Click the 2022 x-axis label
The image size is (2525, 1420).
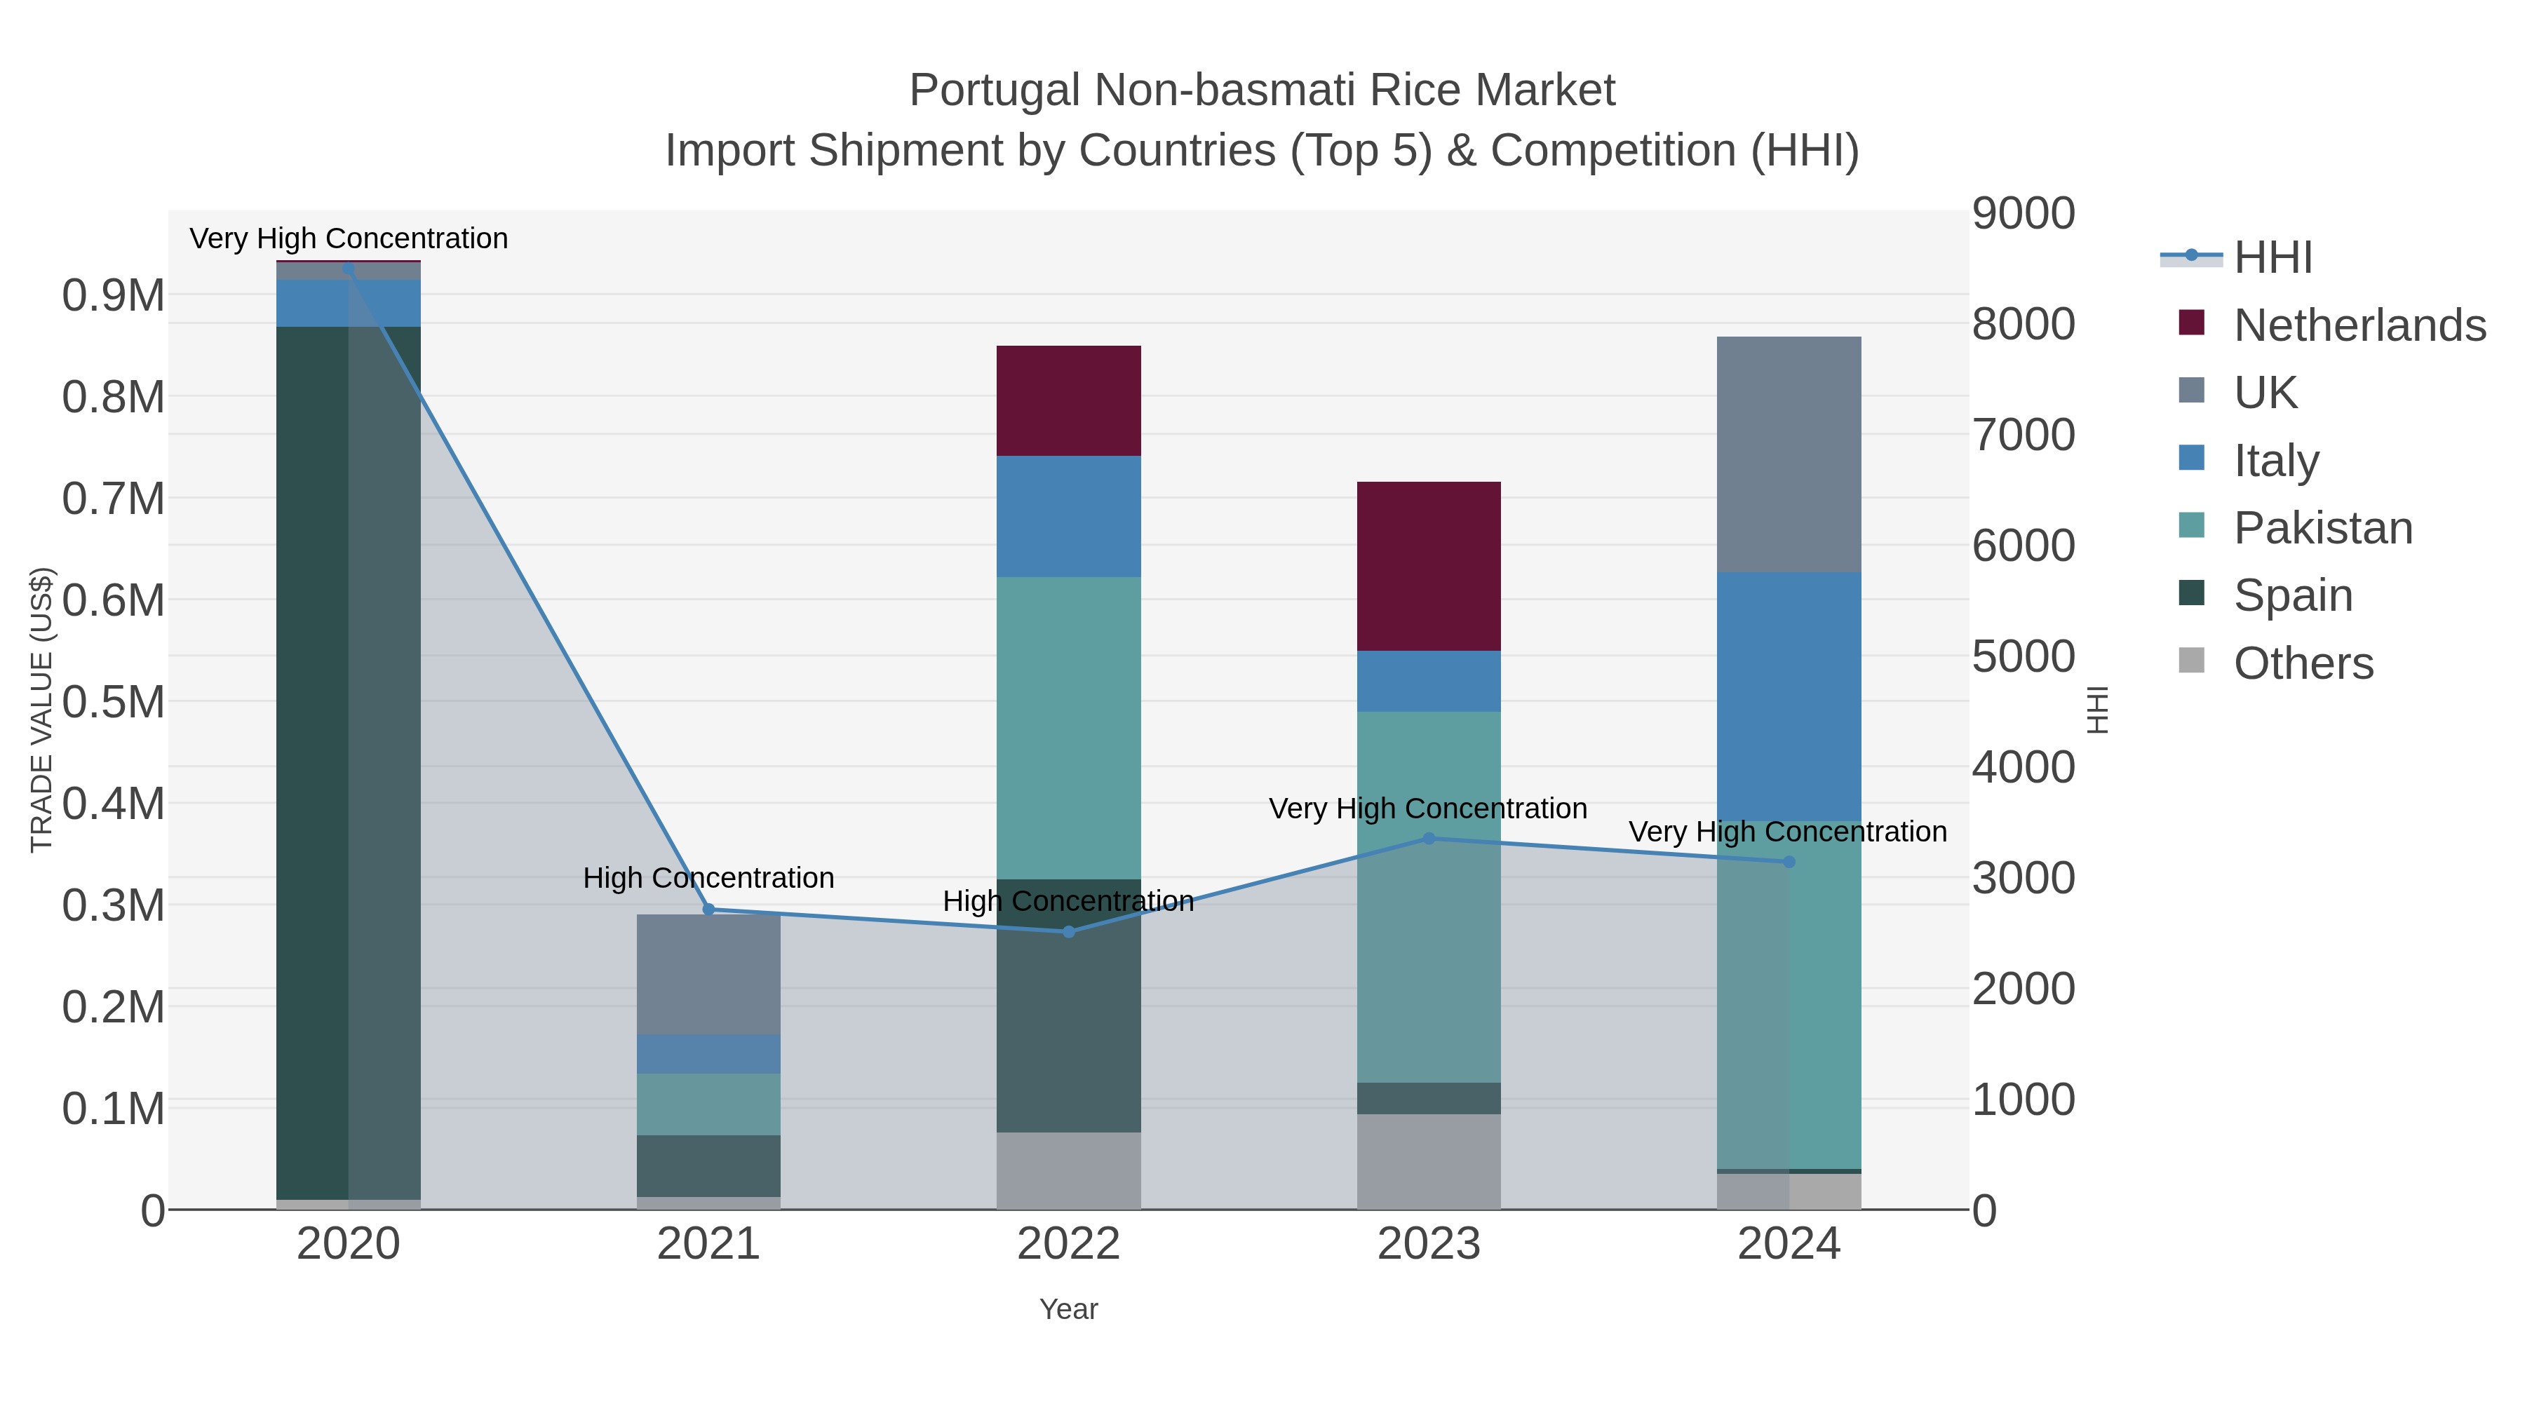pos(1068,1245)
